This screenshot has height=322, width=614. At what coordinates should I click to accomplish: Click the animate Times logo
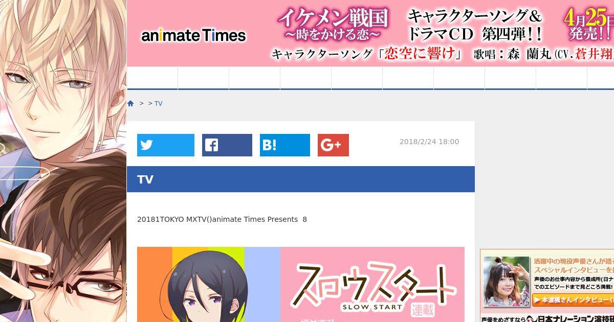click(x=193, y=35)
